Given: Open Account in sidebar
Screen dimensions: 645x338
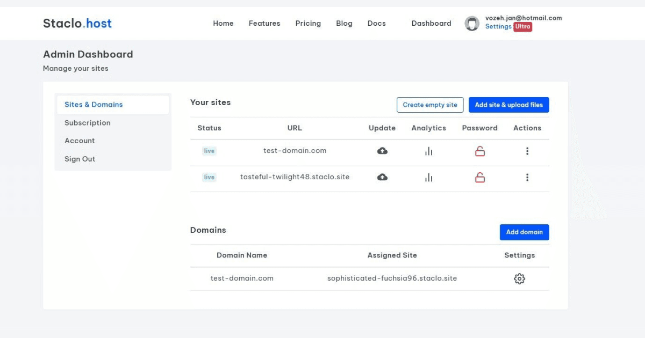Looking at the screenshot, I should click(80, 141).
